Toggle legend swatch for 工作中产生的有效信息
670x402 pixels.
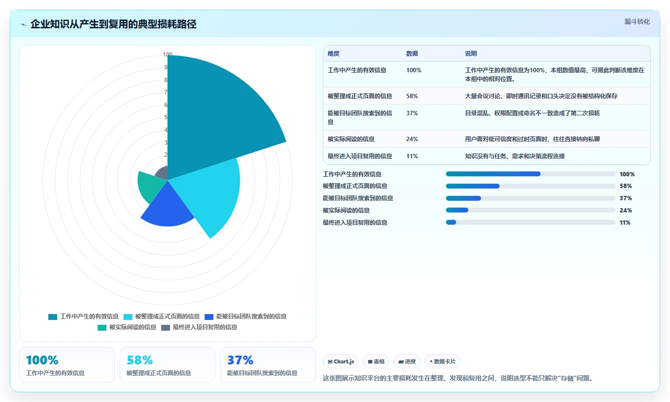pos(53,317)
